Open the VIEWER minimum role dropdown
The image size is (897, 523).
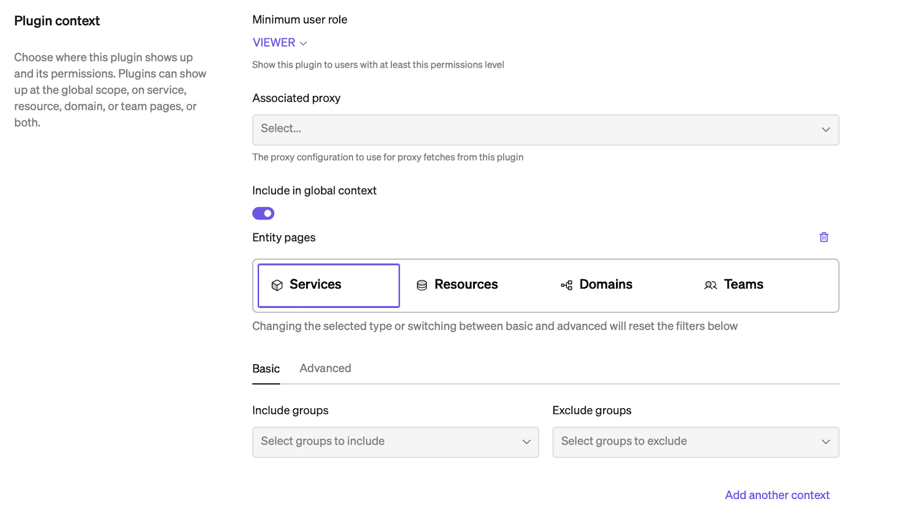(280, 43)
